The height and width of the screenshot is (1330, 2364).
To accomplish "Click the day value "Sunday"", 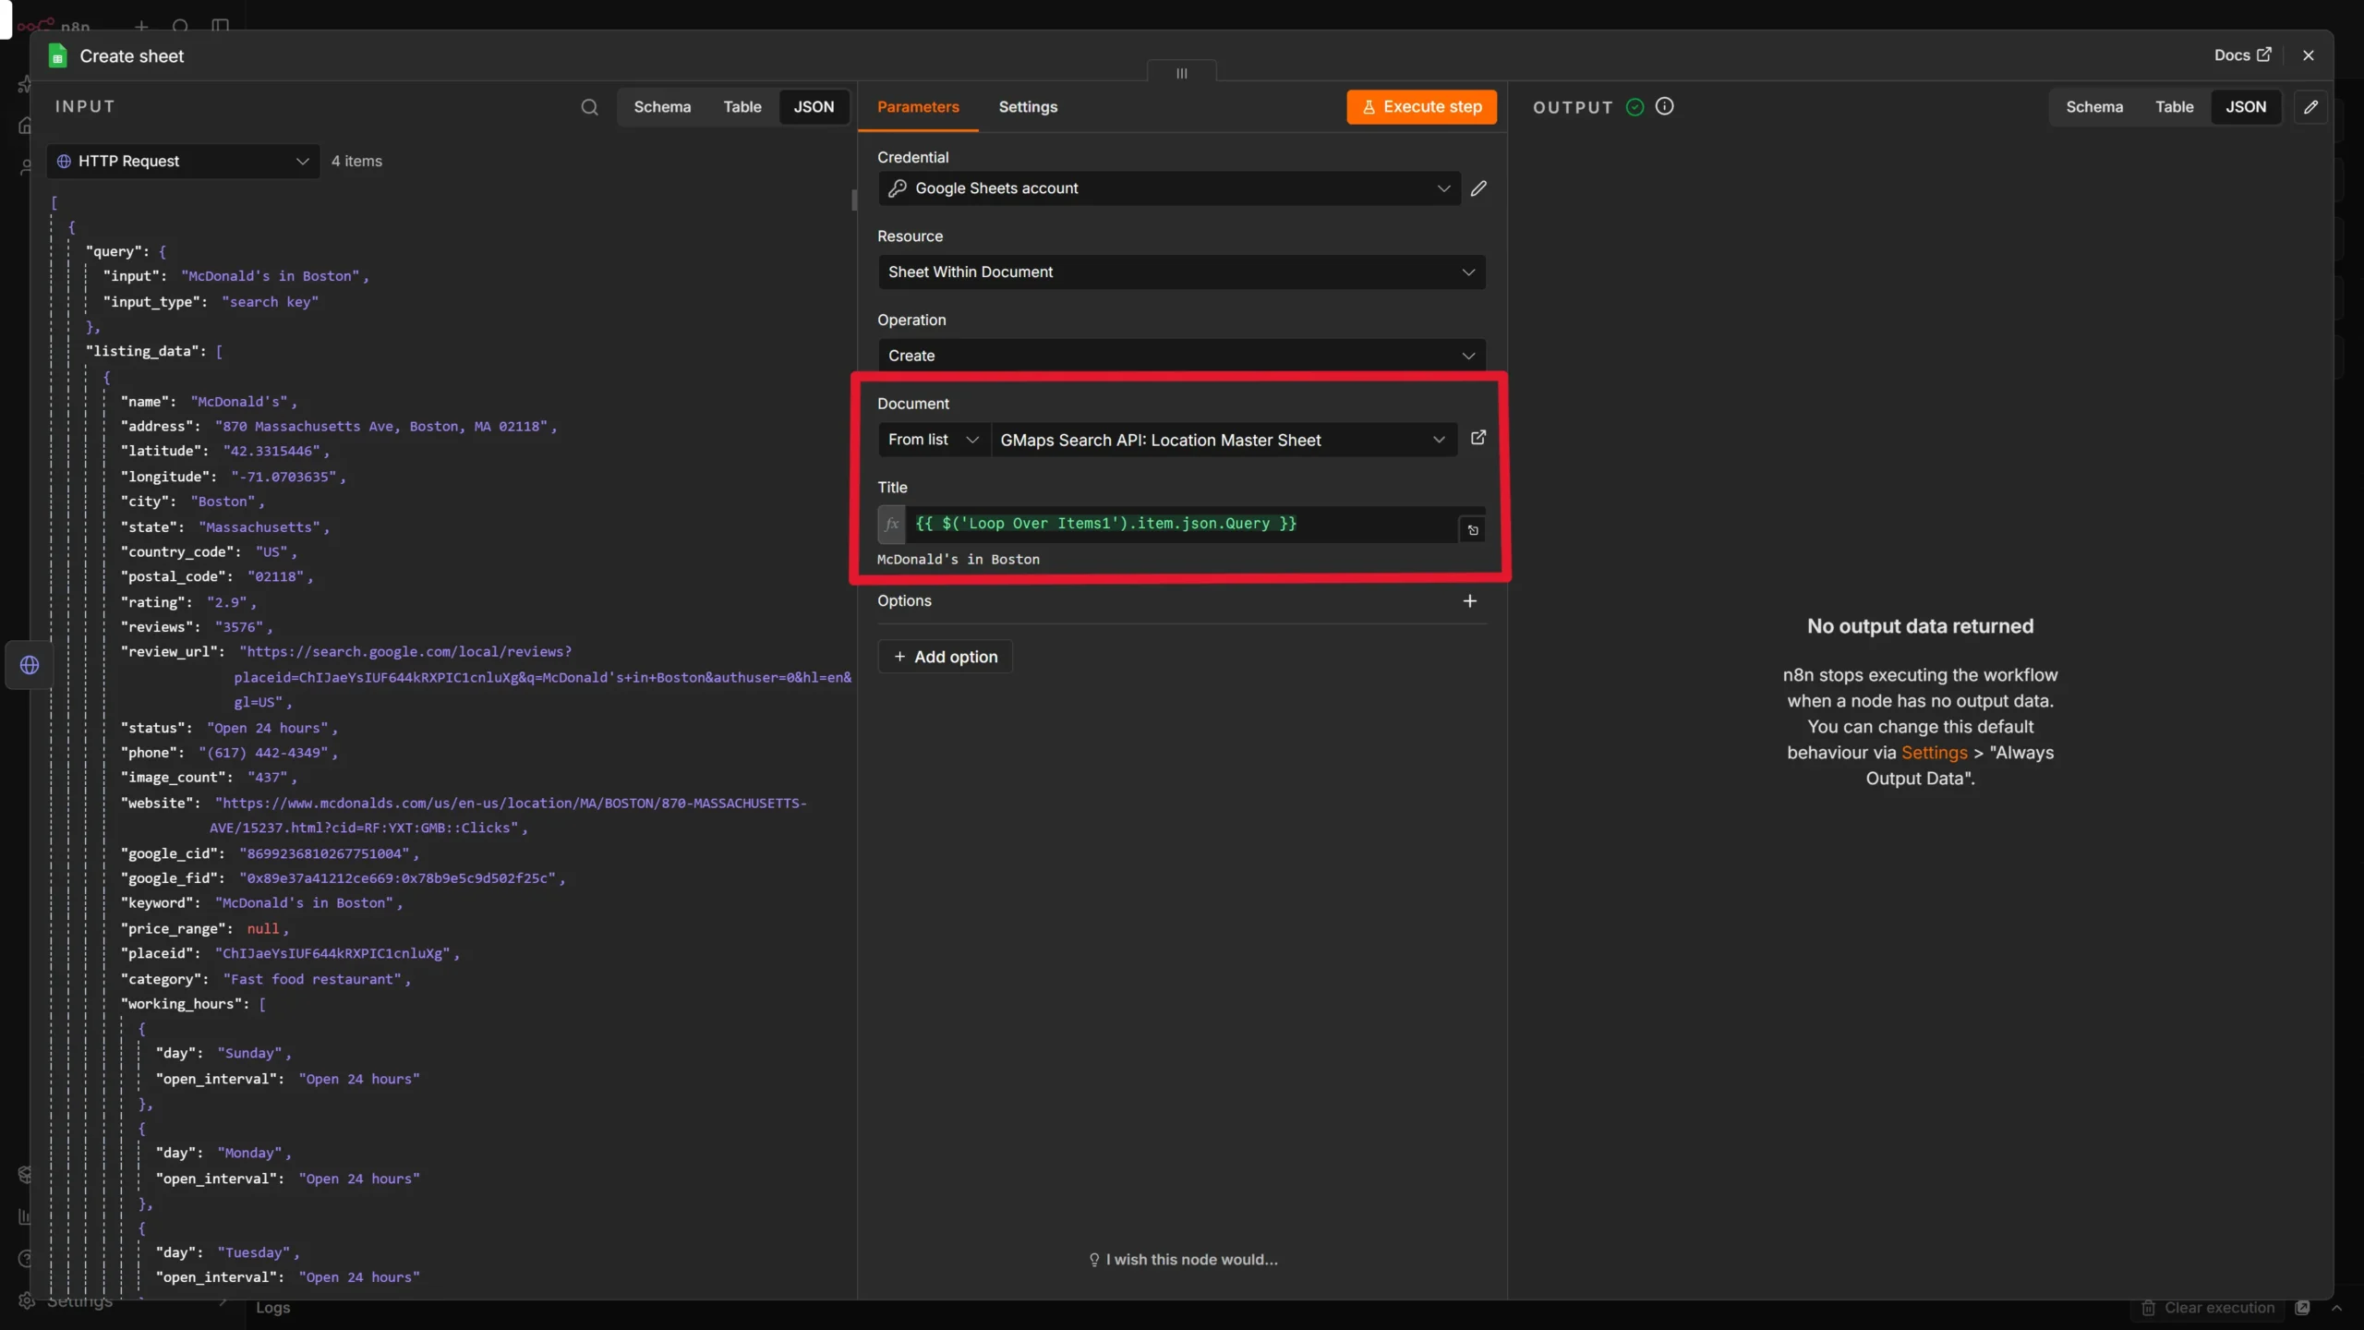I will [250, 1054].
